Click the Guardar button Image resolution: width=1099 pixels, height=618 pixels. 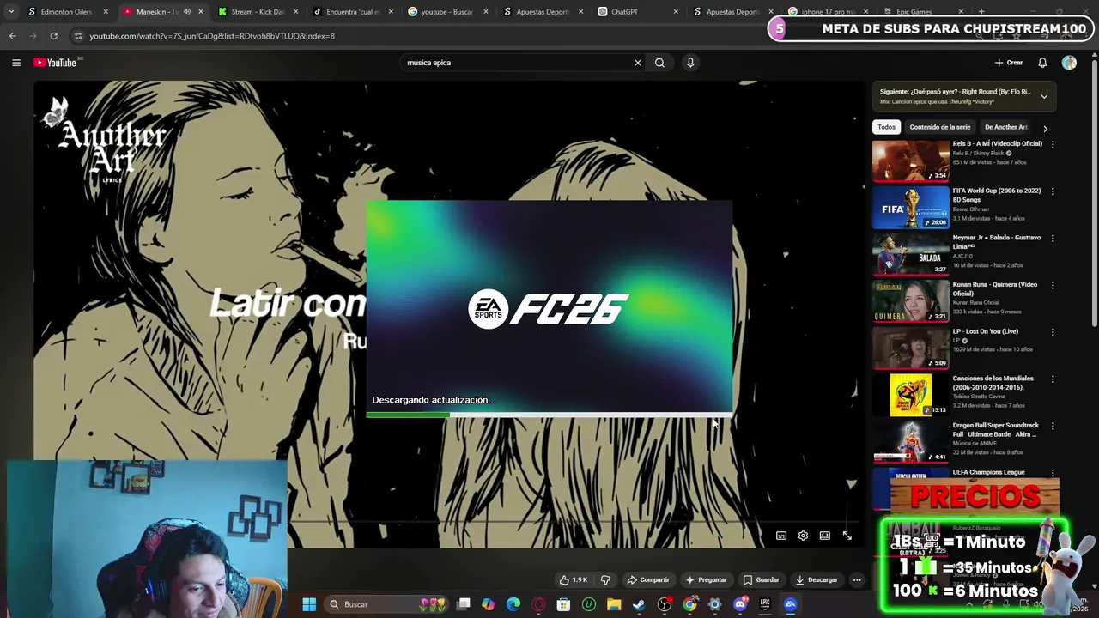[x=761, y=580]
